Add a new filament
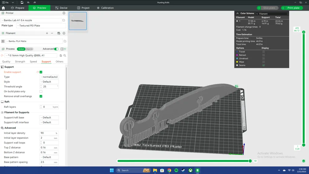 (x=47, y=33)
